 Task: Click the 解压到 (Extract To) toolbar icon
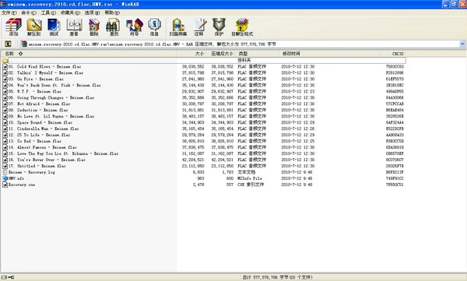[x=34, y=26]
